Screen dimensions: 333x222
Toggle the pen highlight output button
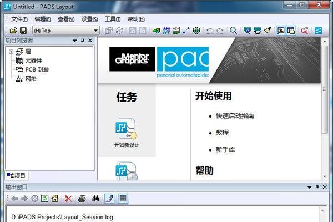click(109, 199)
